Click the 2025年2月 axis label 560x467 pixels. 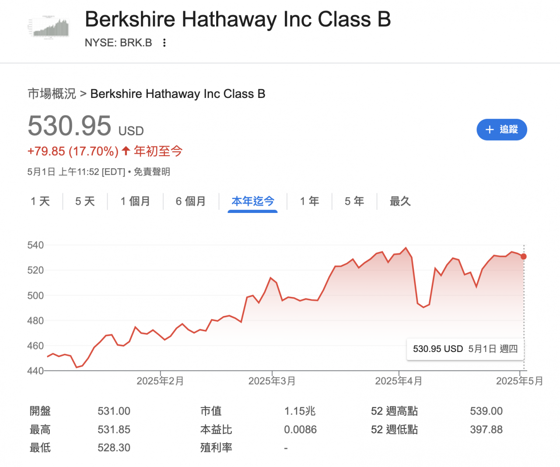160,381
